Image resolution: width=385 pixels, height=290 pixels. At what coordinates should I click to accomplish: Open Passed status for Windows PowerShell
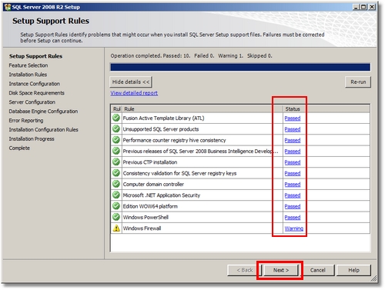click(x=293, y=218)
